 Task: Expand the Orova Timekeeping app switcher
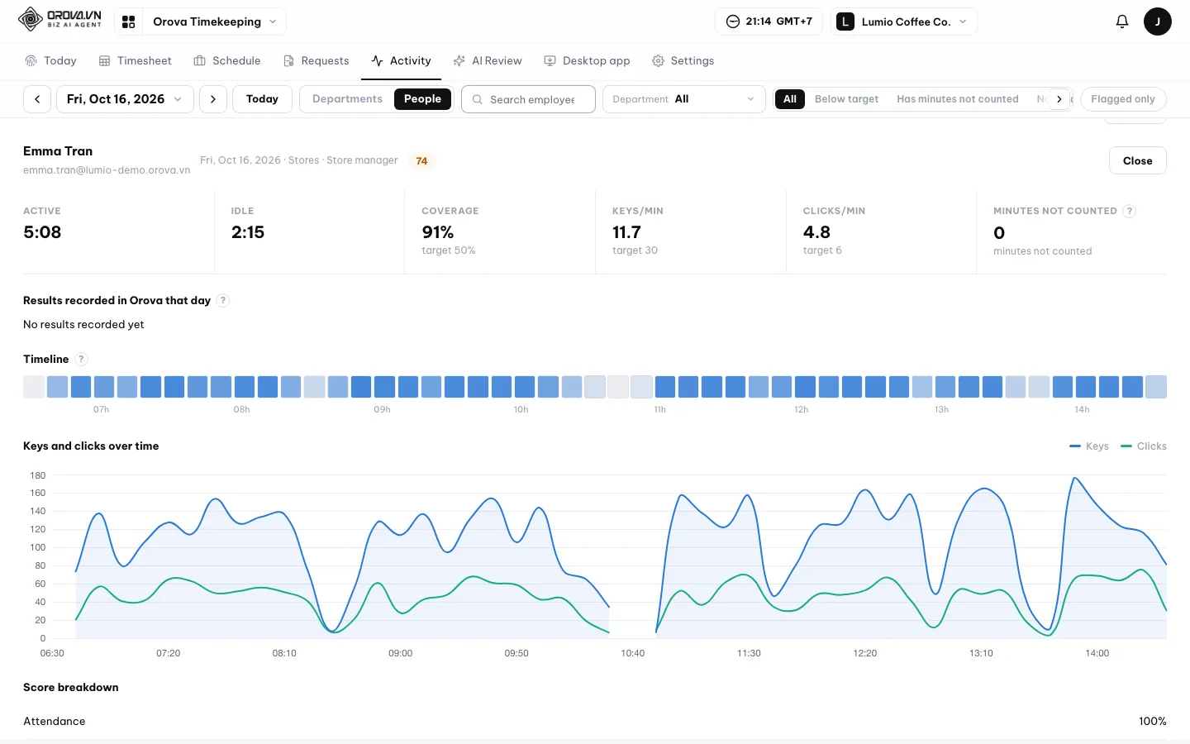point(214,21)
